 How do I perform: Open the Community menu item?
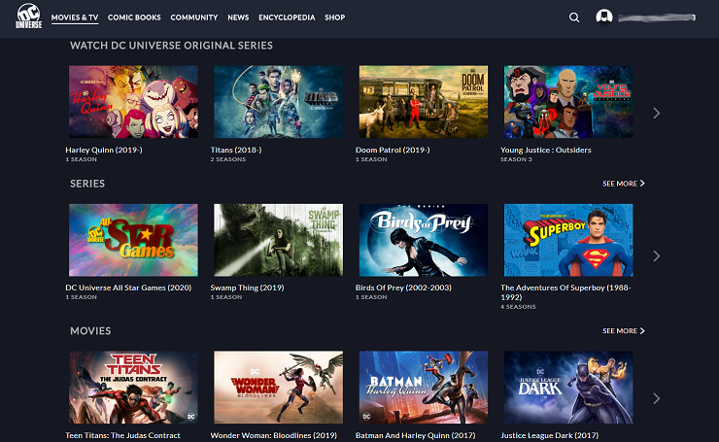click(x=194, y=17)
